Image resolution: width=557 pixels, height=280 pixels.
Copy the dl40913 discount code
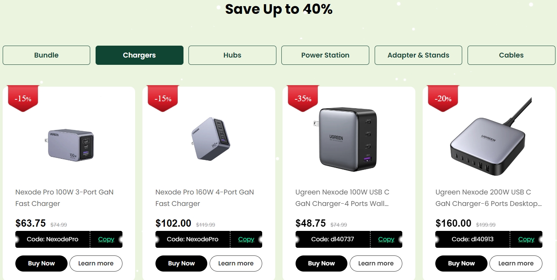coord(526,239)
